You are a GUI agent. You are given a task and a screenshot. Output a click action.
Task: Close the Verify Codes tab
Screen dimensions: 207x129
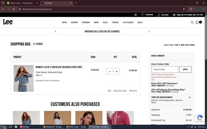(x=37, y=3)
